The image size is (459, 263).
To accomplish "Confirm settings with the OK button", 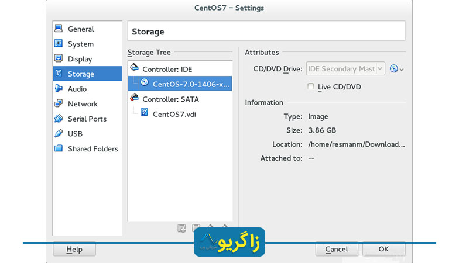I will click(x=384, y=249).
